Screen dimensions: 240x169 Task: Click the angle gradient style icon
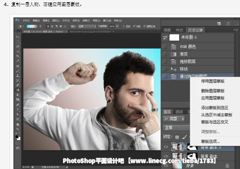[x=56, y=27]
